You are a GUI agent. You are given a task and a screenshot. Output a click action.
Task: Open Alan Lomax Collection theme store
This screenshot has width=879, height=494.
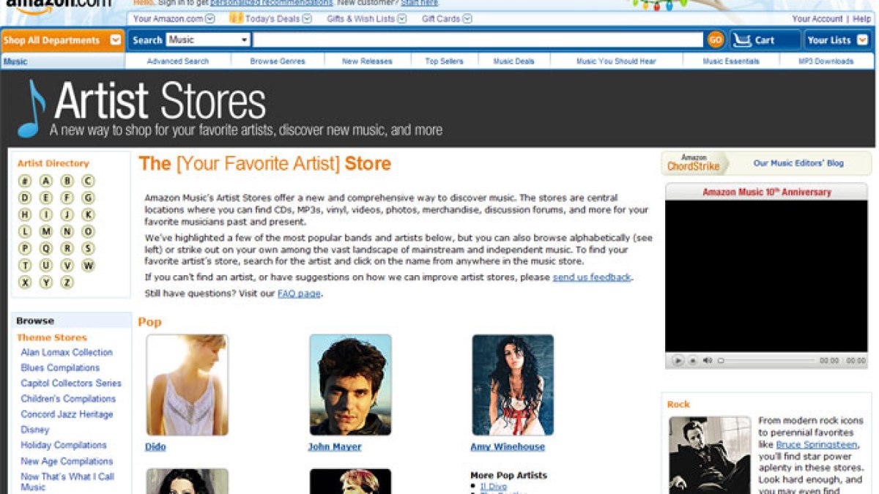pyautogui.click(x=67, y=352)
